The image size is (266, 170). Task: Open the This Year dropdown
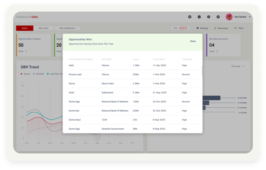[x=237, y=66]
